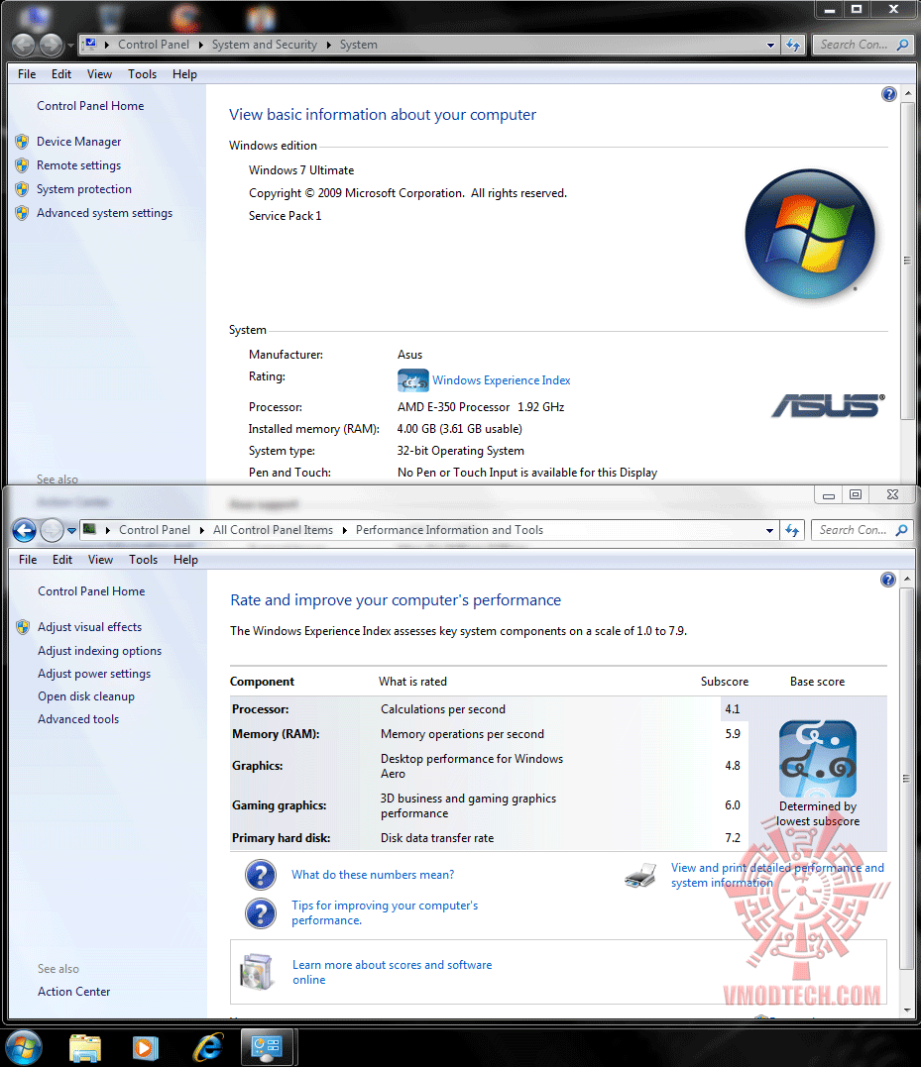
Task: Click Control Panel Home in System window
Action: point(90,105)
